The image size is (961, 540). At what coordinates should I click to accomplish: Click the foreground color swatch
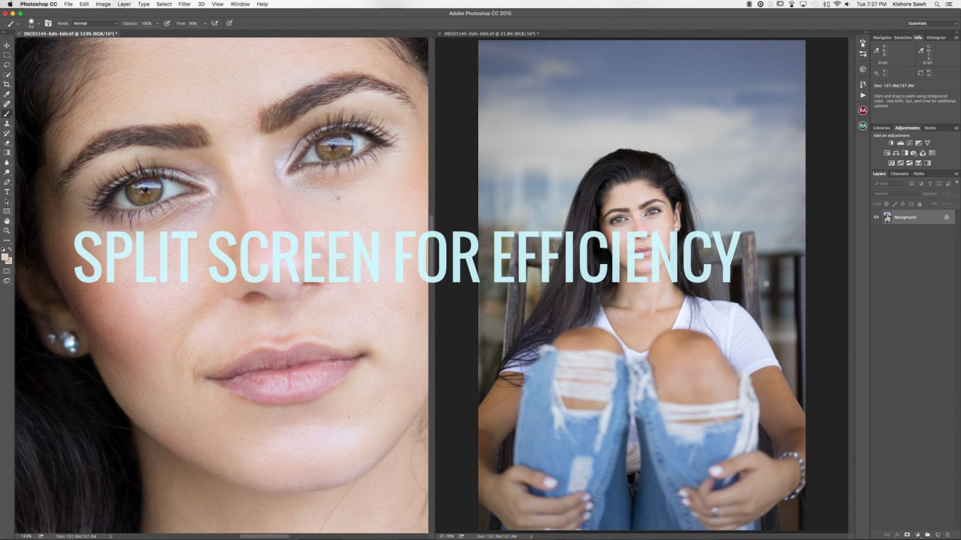coord(4,257)
